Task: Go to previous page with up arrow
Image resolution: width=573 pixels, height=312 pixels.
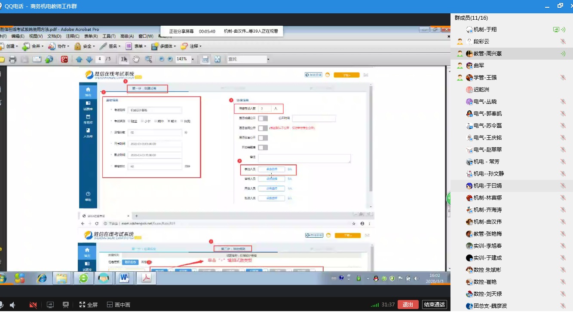Action: click(x=79, y=59)
